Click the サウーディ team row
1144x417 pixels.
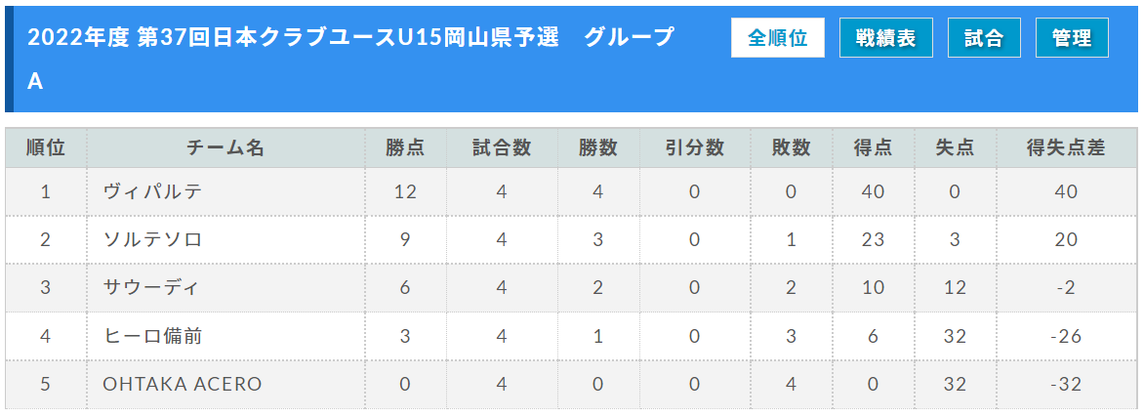click(571, 288)
